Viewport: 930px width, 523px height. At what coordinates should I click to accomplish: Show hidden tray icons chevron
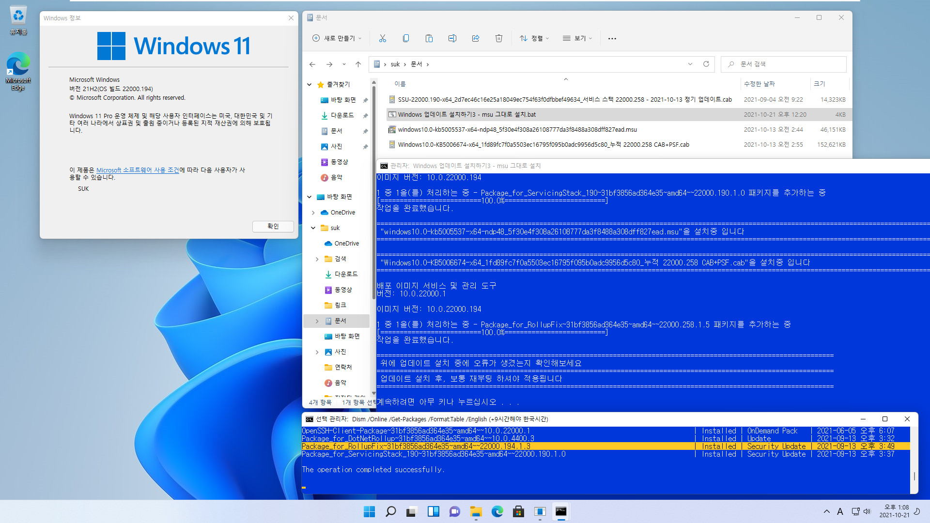pyautogui.click(x=826, y=511)
